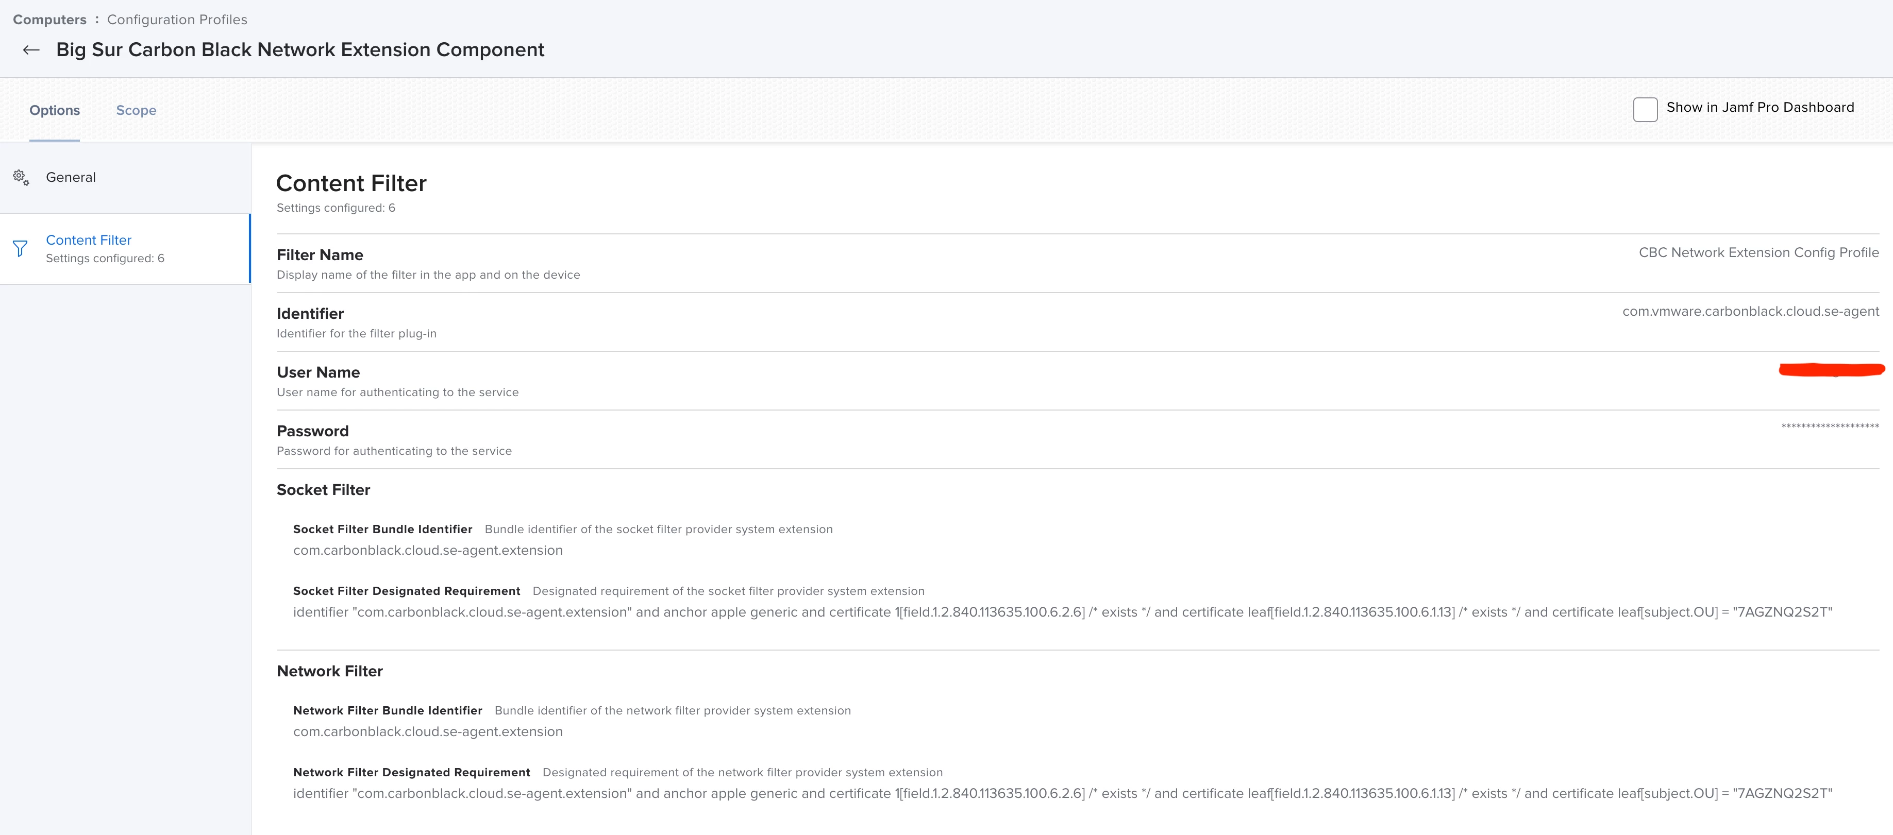1893x835 pixels.
Task: Open the General payload section
Action: 71,177
